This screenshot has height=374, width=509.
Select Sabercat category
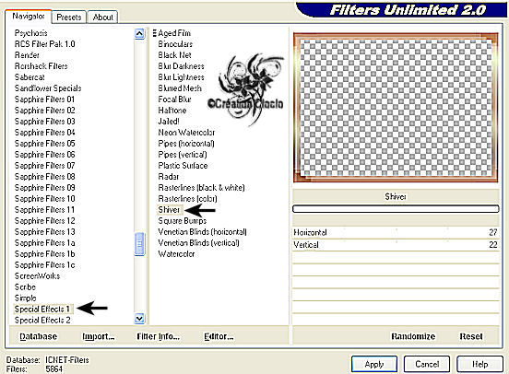[x=30, y=77]
